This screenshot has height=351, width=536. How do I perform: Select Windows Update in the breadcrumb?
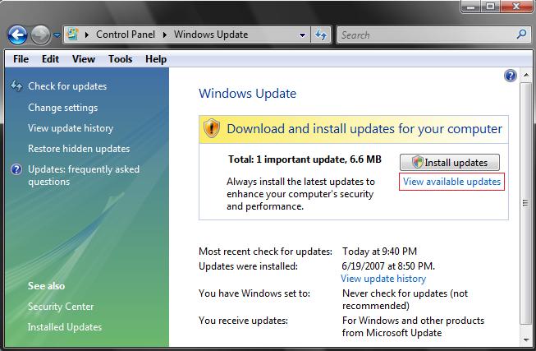[x=211, y=35]
